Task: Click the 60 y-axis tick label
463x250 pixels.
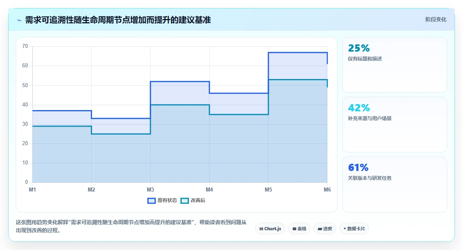Action: (25, 66)
